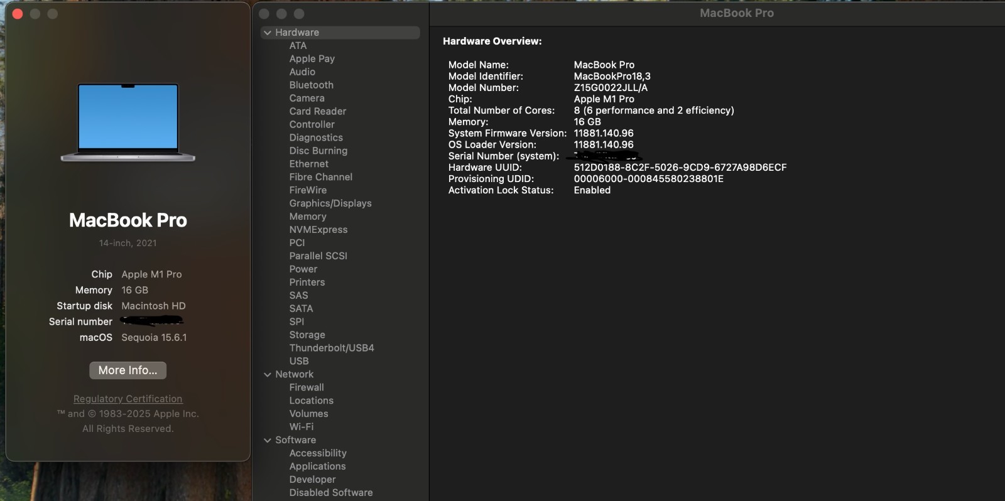Click the 14-inch, 2021 model subtitle
This screenshot has width=1005, height=501.
pyautogui.click(x=128, y=243)
